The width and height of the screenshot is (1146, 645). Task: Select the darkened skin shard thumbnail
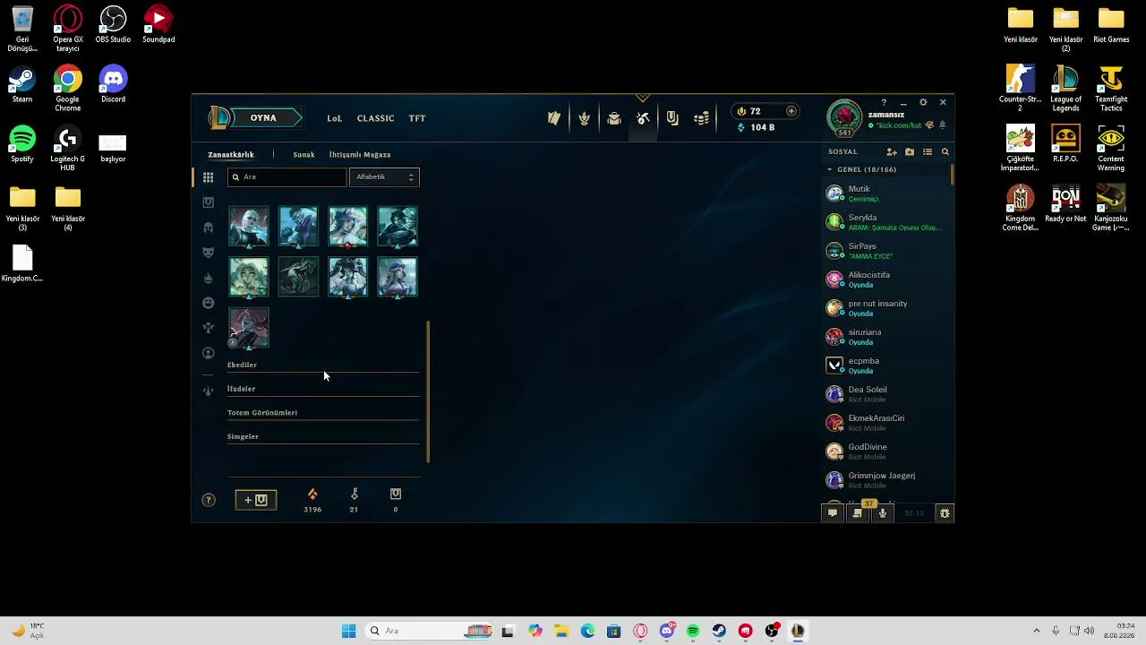point(298,277)
